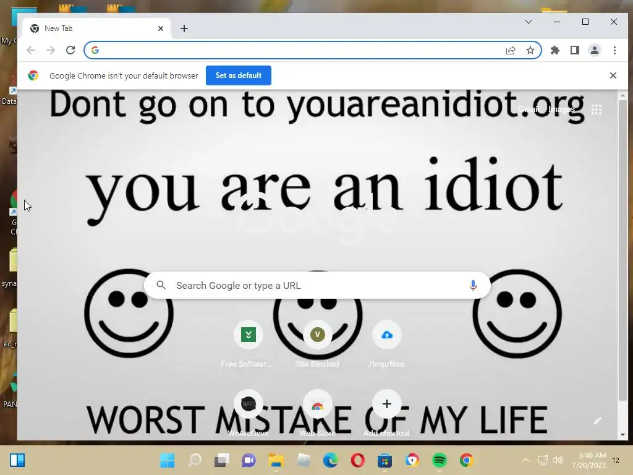This screenshot has width=633, height=475.
Task: Open Chrome's three-dot menu
Action: 615,50
